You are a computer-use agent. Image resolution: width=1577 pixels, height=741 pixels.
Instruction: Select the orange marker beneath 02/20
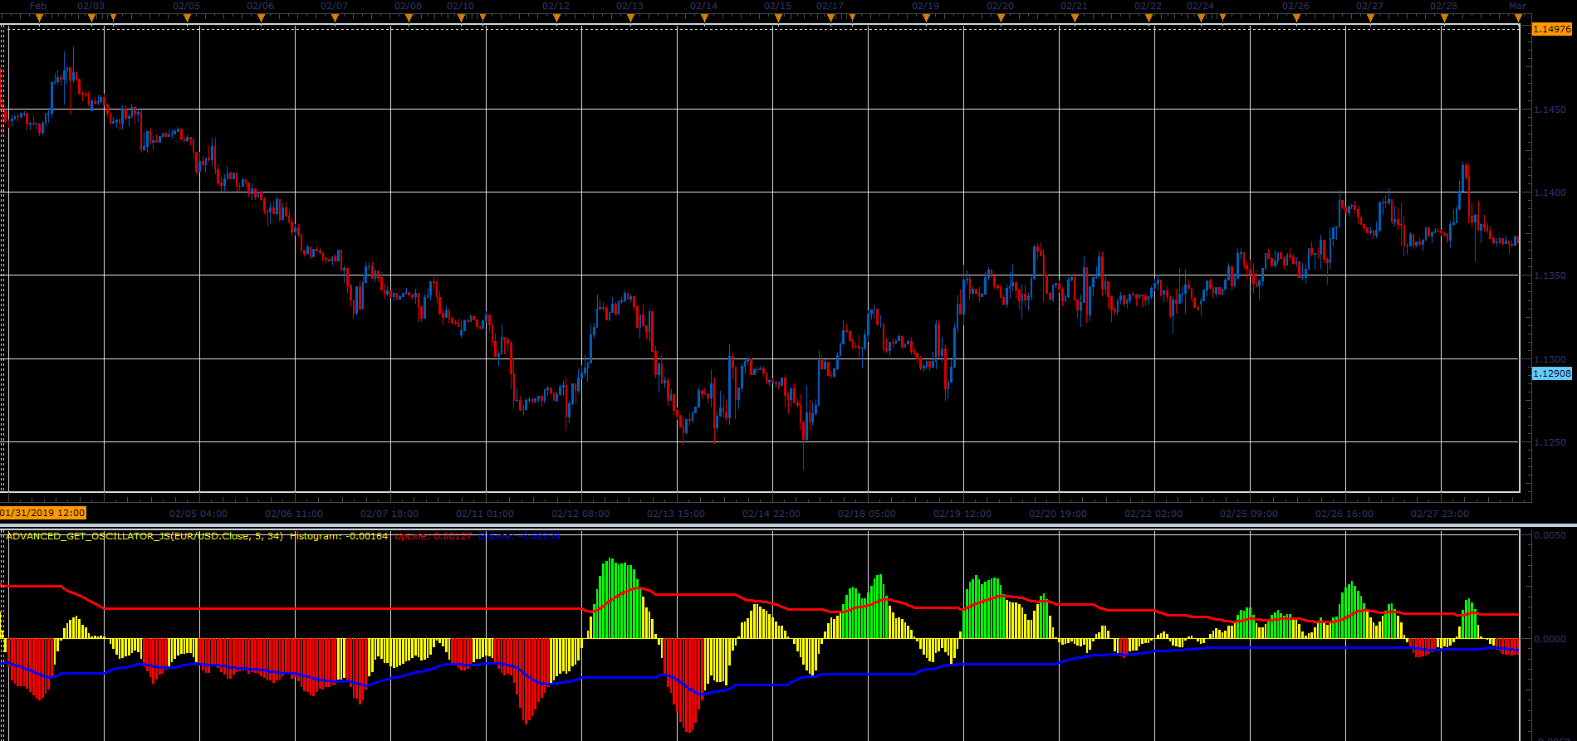point(1000,17)
